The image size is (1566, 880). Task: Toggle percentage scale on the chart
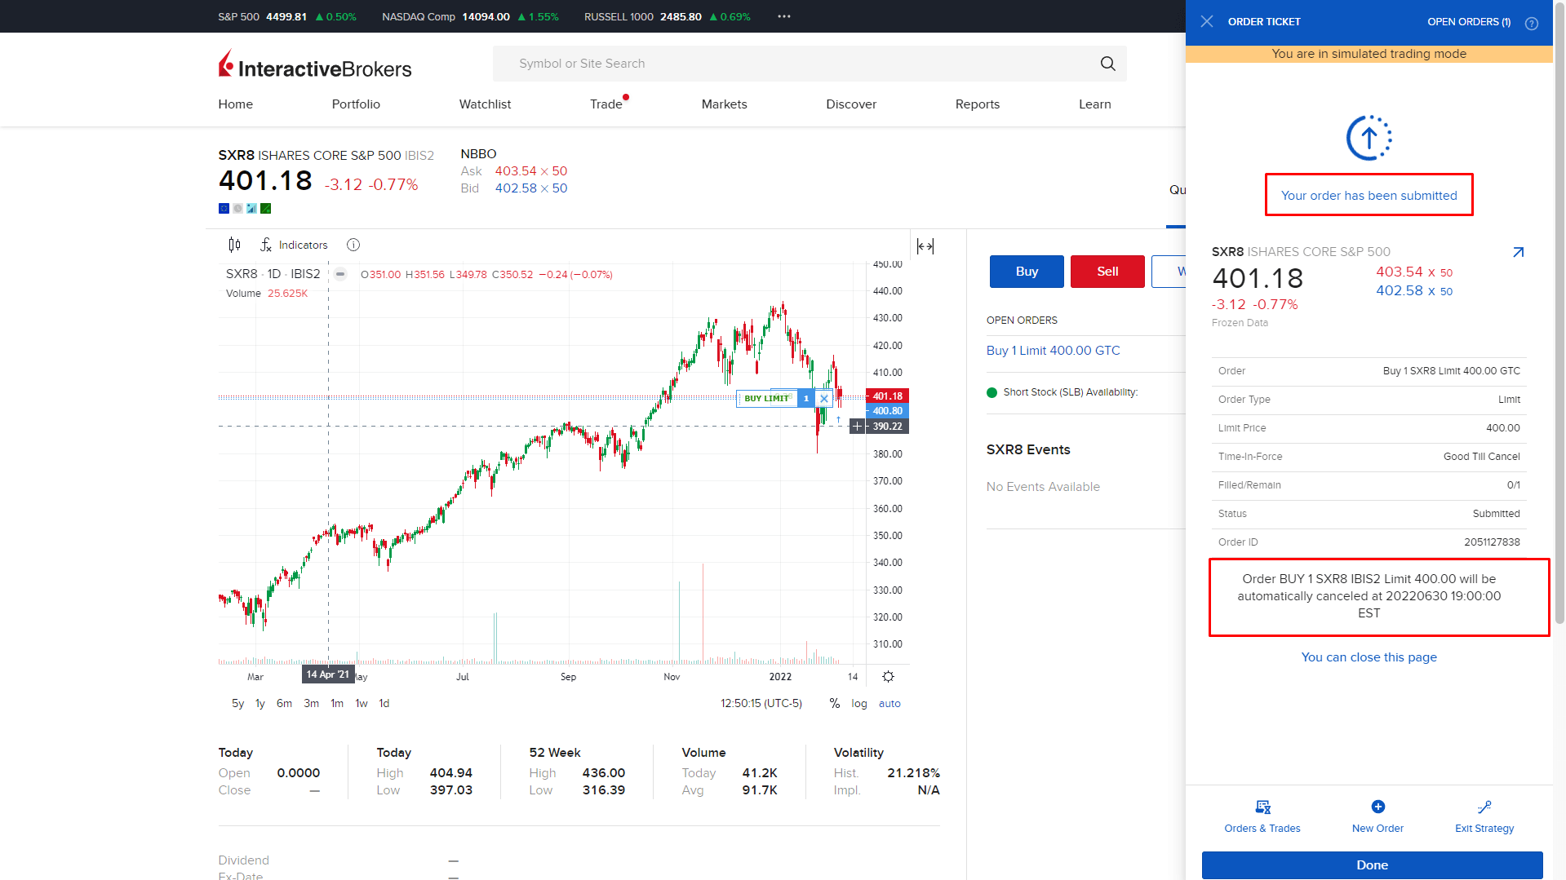click(x=833, y=703)
